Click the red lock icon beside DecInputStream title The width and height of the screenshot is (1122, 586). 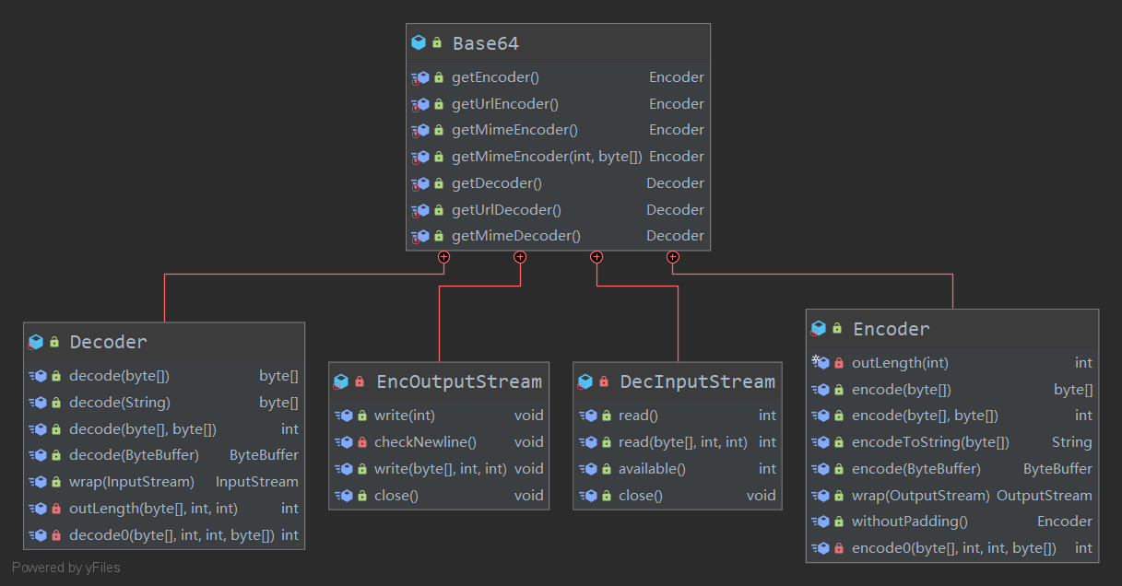click(605, 381)
